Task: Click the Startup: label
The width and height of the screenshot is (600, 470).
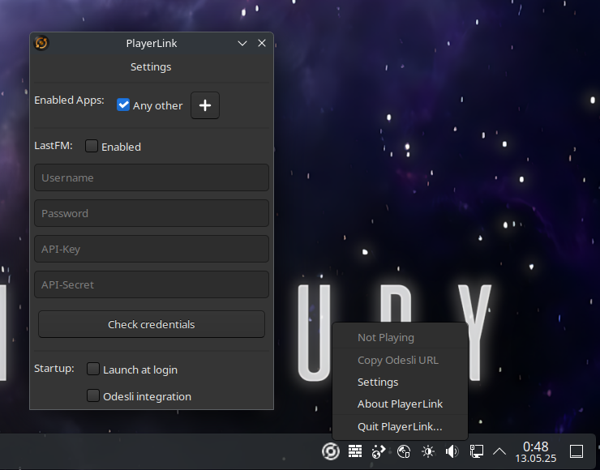Action: pos(54,368)
